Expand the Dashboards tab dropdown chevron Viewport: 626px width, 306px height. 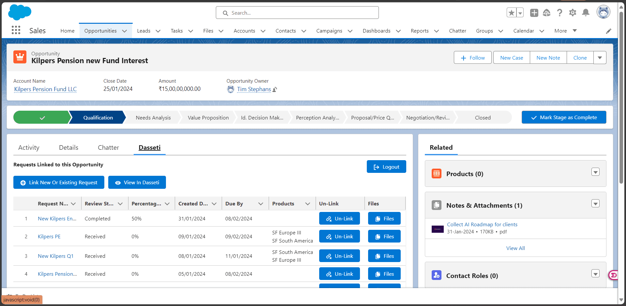[398, 31]
